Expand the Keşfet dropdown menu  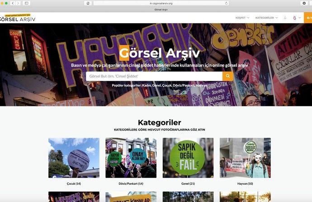tap(242, 18)
